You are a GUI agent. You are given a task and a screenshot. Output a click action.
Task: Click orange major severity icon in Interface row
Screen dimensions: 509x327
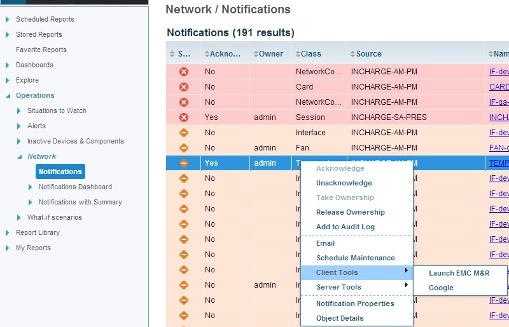point(184,133)
